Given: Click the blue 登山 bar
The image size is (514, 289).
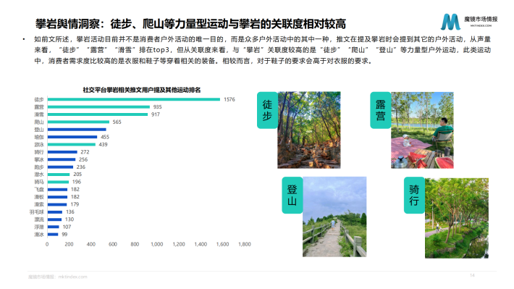Looking at the screenshot, I should click(x=77, y=130).
